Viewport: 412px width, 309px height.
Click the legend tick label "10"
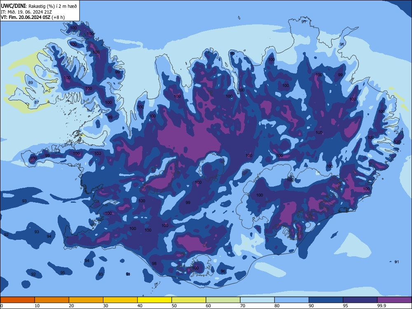click(x=37, y=306)
